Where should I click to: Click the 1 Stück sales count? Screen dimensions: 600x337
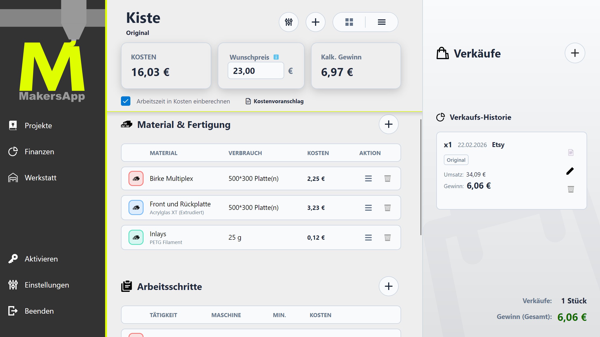pos(574,301)
